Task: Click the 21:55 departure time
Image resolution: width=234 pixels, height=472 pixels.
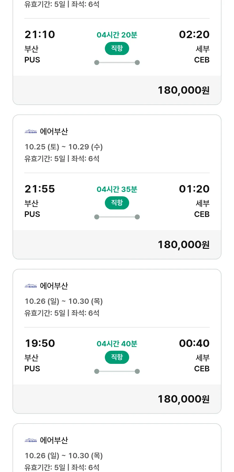Action: click(40, 189)
